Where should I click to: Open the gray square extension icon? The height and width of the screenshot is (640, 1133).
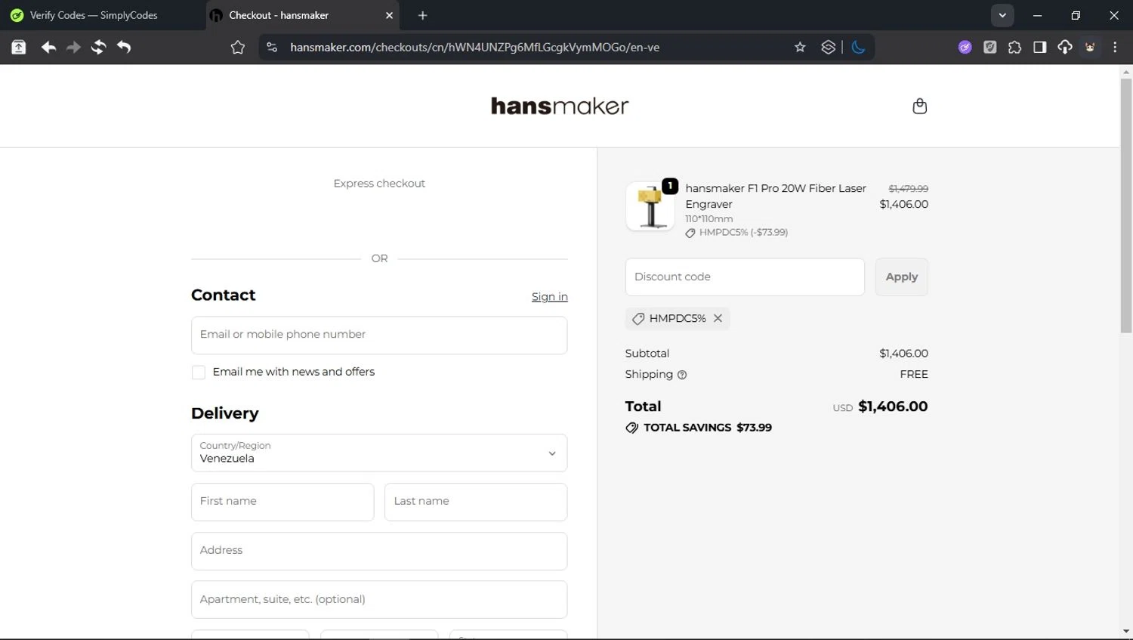(989, 47)
